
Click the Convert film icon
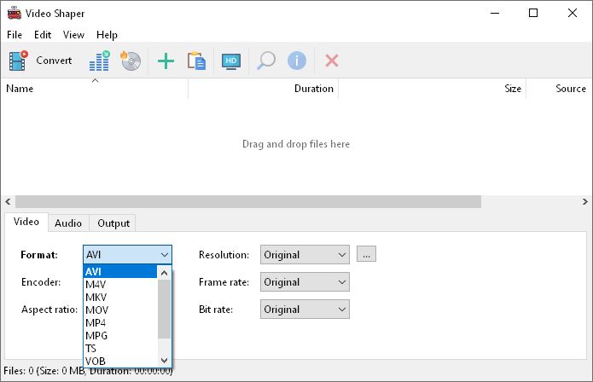(19, 61)
